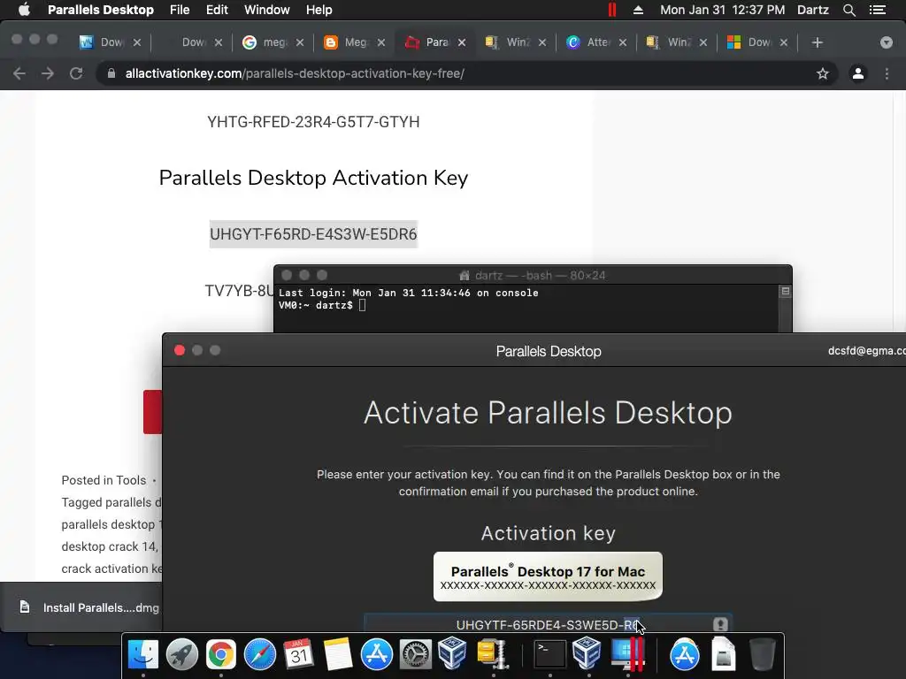Bookmark this page with star icon
Viewport: 906px width, 679px height.
(823, 73)
